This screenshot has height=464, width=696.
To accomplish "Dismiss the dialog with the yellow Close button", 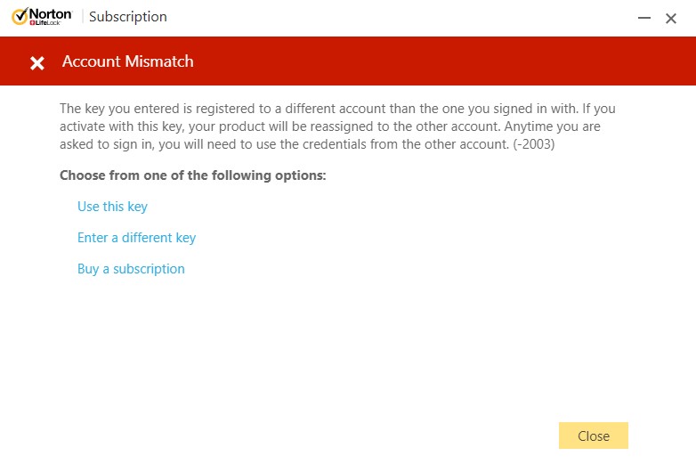I will (594, 436).
